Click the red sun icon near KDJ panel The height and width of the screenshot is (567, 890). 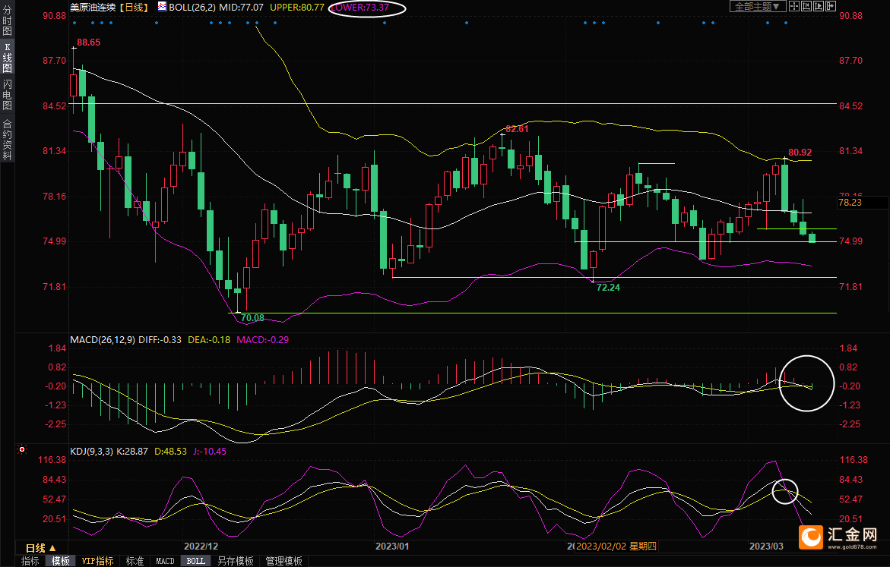pyautogui.click(x=22, y=449)
